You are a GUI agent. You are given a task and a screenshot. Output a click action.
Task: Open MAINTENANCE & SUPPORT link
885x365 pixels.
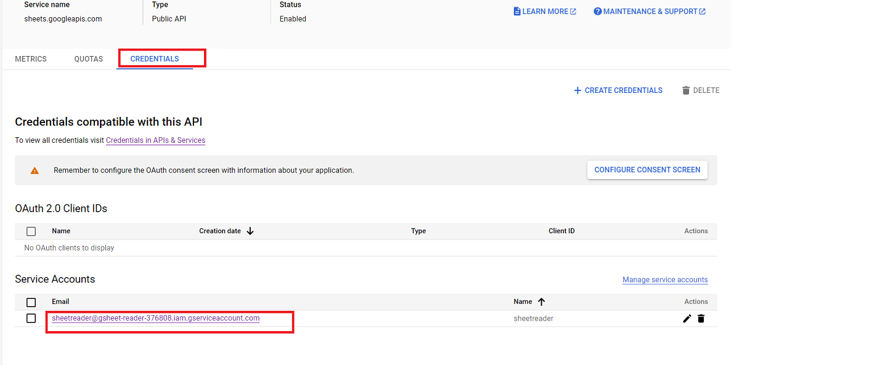650,12
